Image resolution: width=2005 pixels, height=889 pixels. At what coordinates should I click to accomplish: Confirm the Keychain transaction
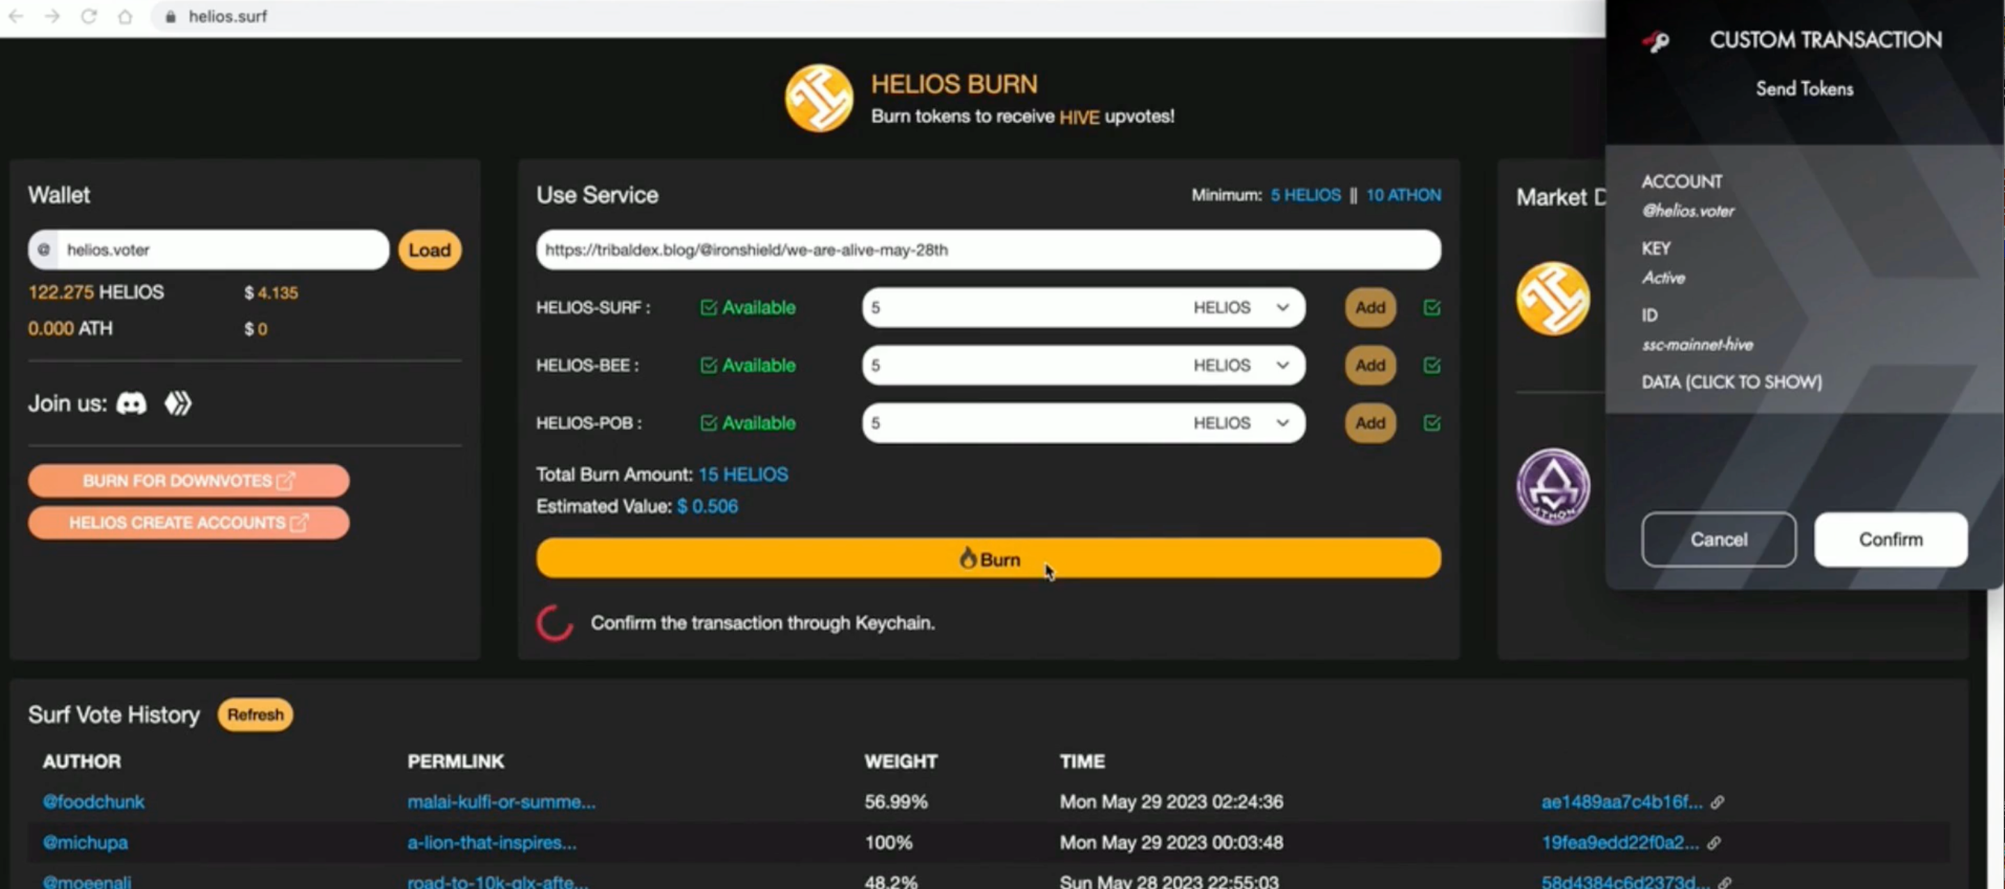1891,540
